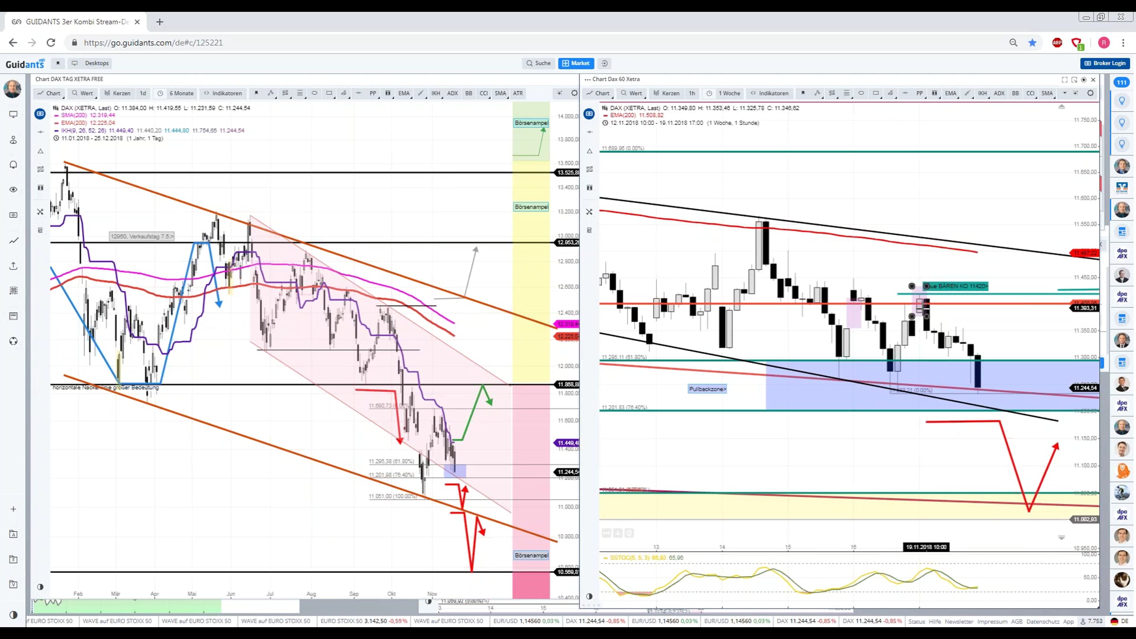Click the share upload icon in left sidebar
The width and height of the screenshot is (1136, 639).
(13, 266)
